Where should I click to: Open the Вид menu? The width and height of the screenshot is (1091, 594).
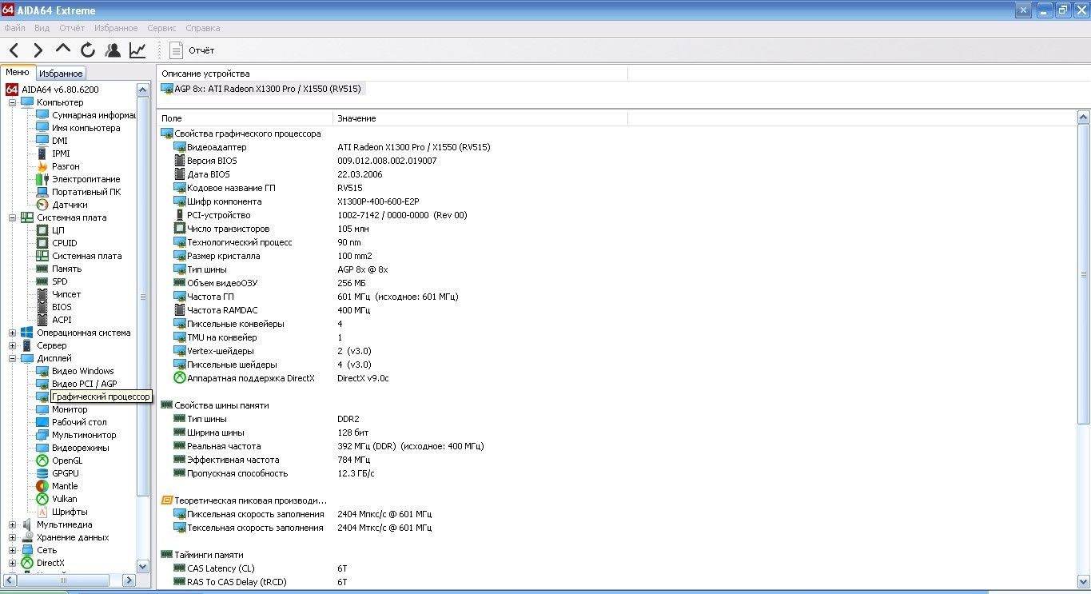[42, 28]
